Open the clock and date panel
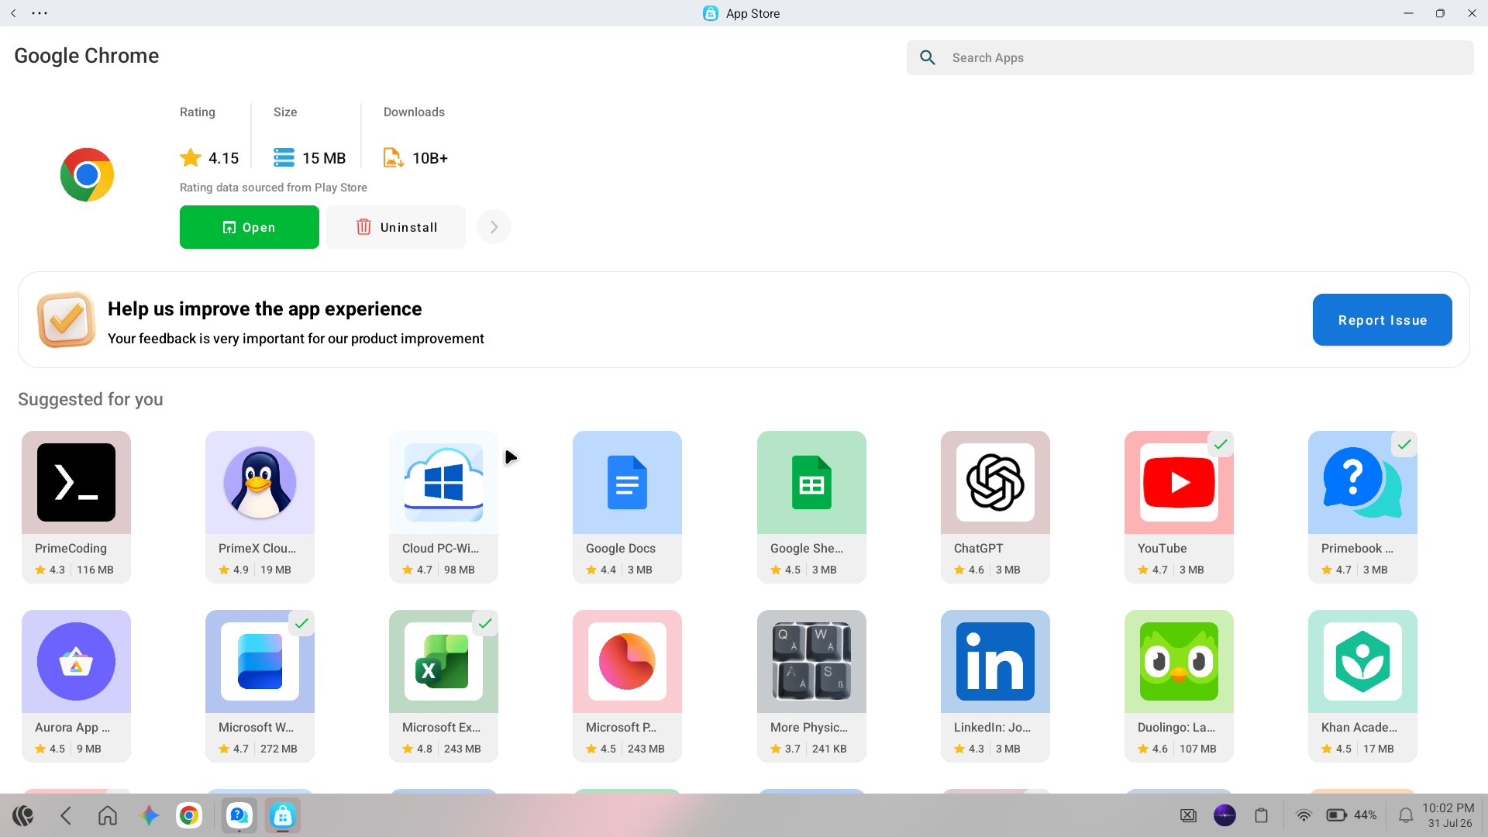Image resolution: width=1488 pixels, height=837 pixels. [1448, 815]
